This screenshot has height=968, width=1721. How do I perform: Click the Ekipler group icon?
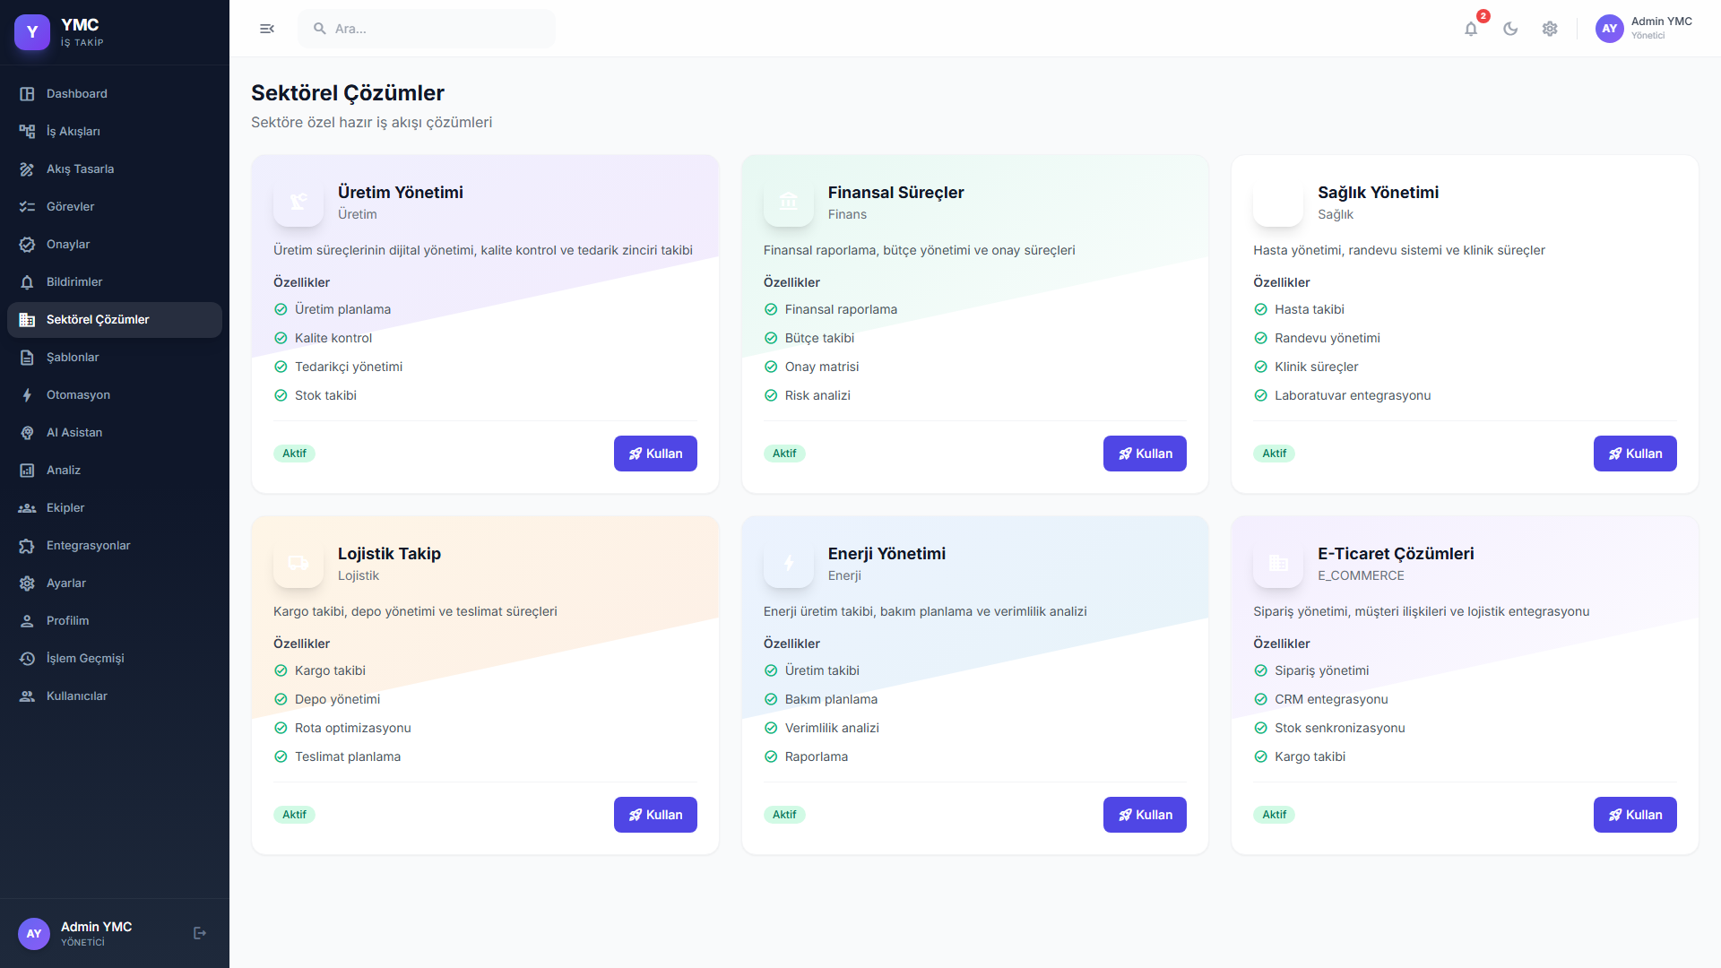click(27, 508)
